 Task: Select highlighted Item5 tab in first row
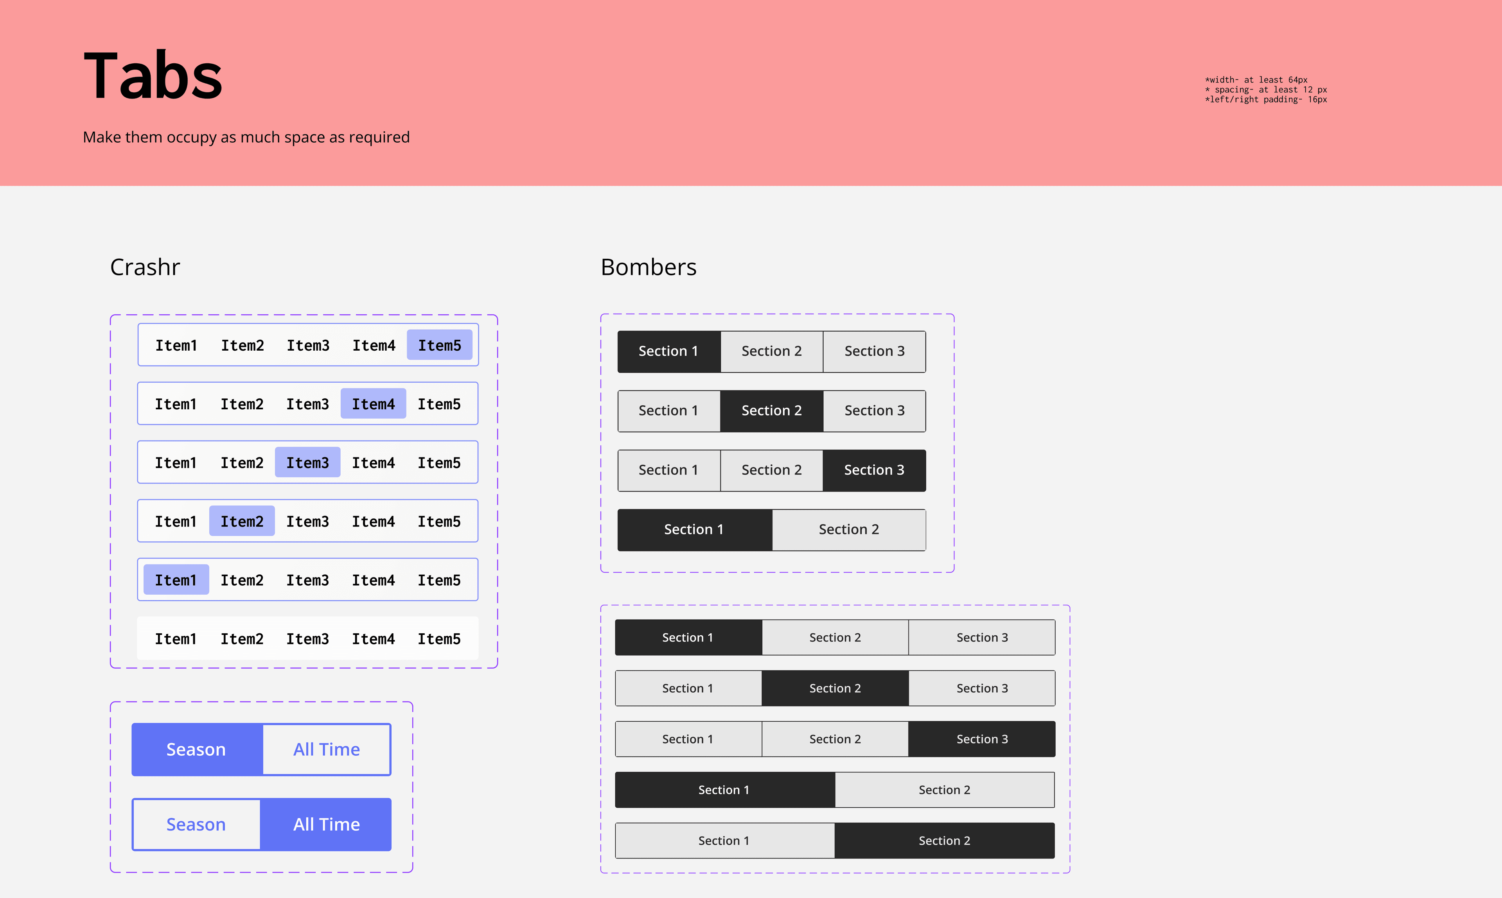point(440,345)
